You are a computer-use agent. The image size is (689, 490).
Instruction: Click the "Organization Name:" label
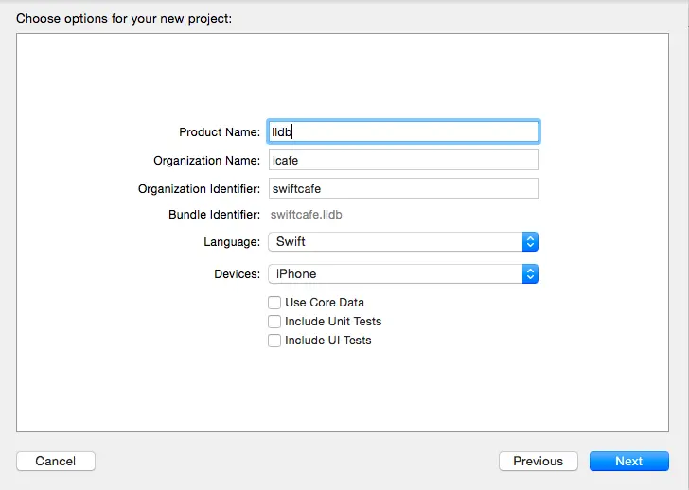pos(206,161)
